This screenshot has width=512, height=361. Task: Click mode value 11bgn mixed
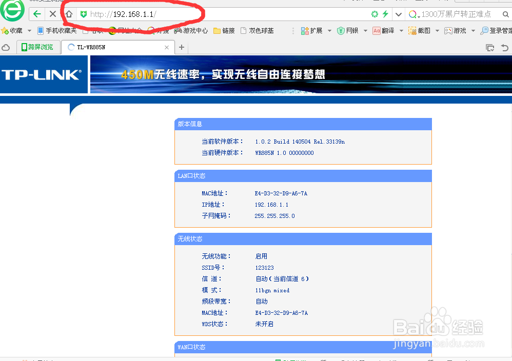pos(272,290)
